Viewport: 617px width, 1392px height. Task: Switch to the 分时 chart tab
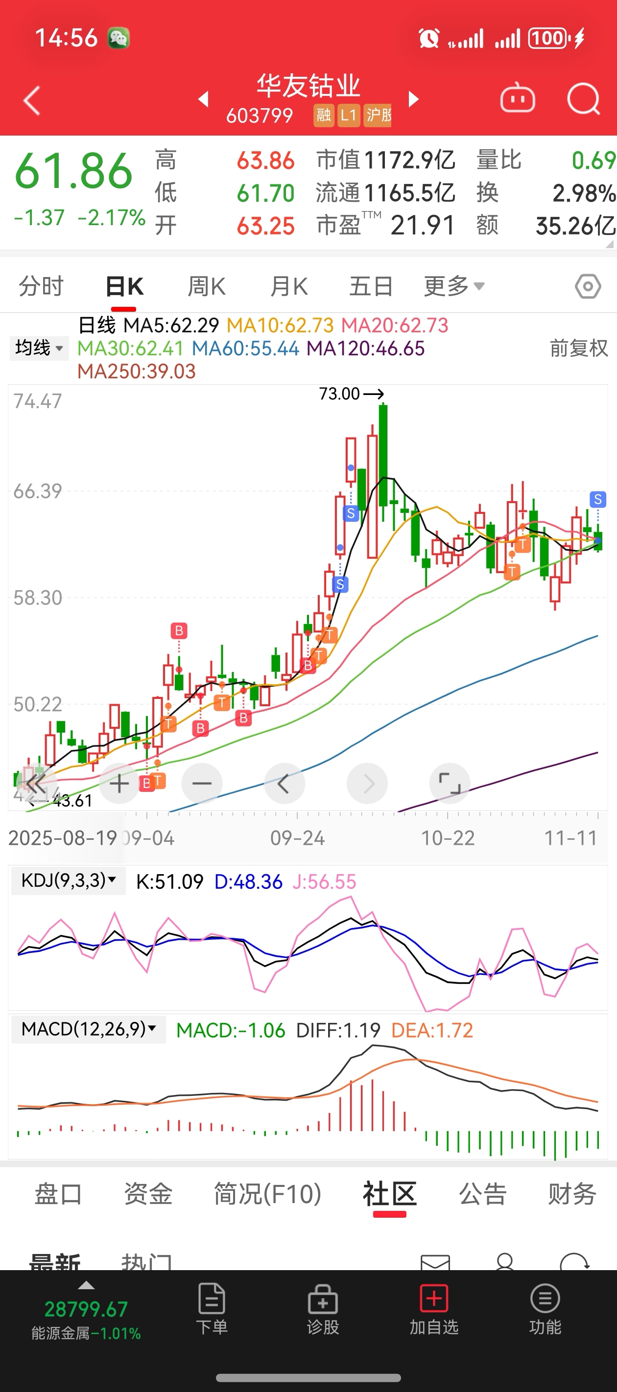point(41,286)
